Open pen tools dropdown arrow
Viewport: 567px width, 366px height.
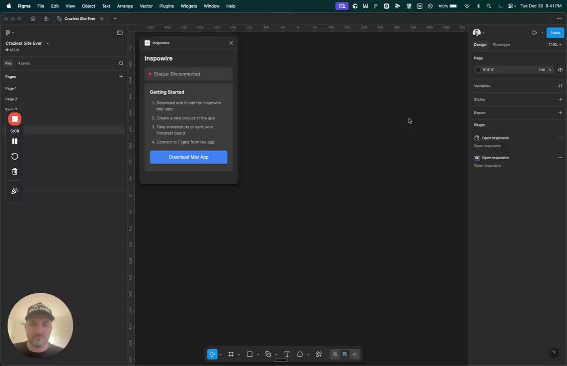pyautogui.click(x=276, y=354)
